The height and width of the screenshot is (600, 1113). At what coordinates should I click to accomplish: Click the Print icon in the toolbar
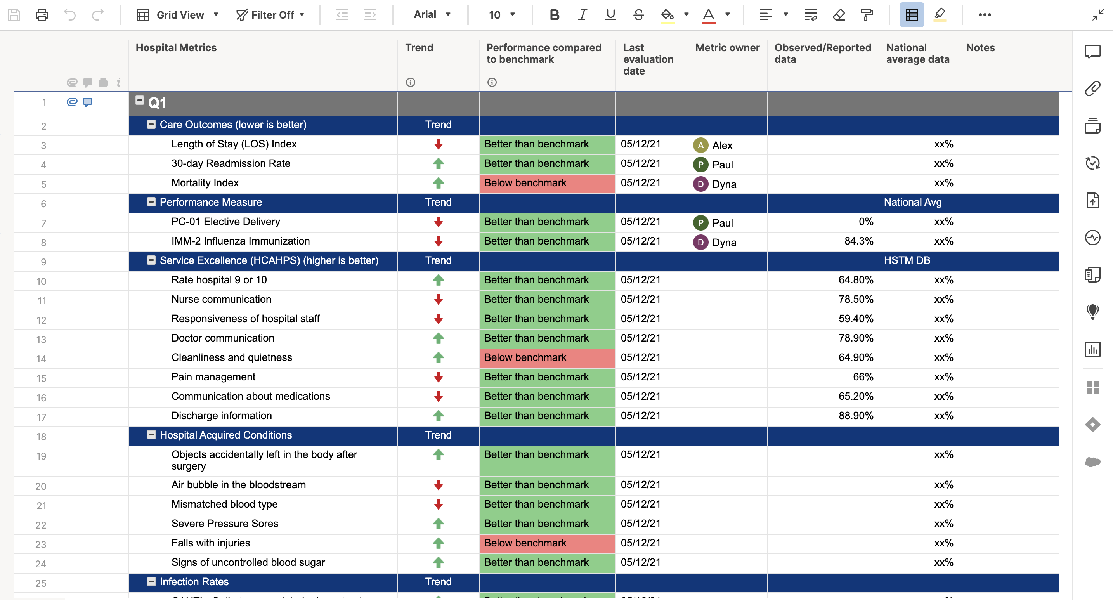coord(42,15)
